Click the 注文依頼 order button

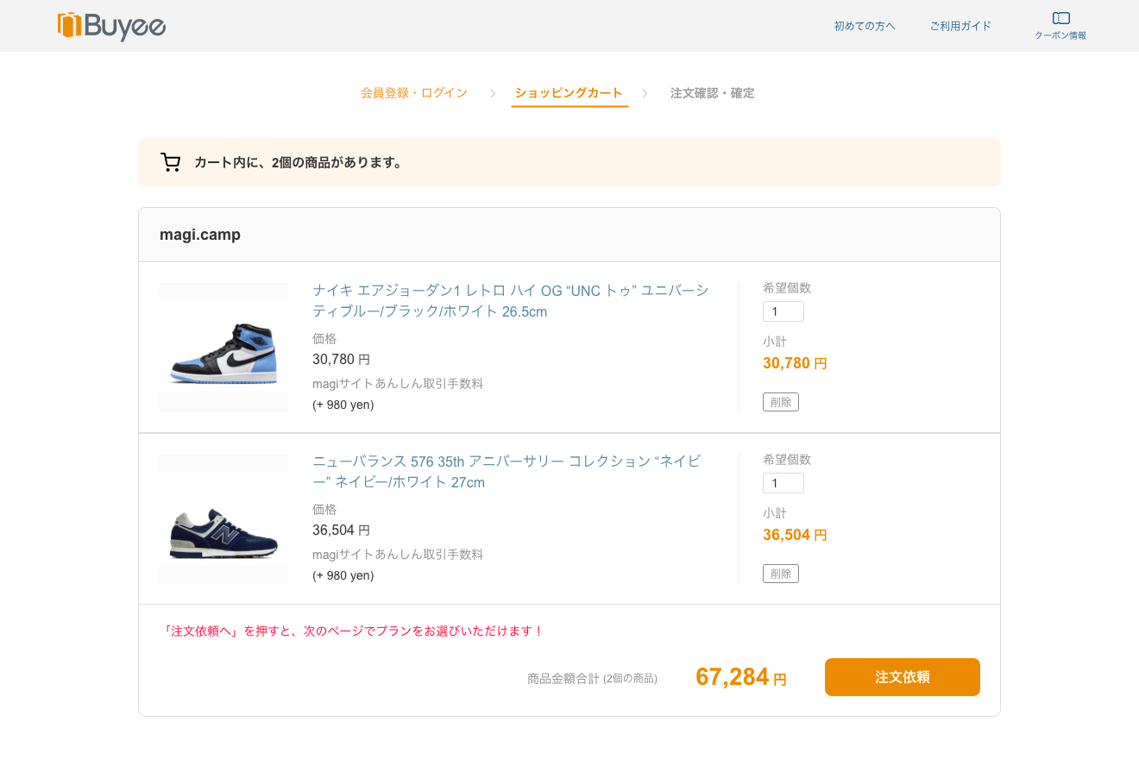click(903, 677)
